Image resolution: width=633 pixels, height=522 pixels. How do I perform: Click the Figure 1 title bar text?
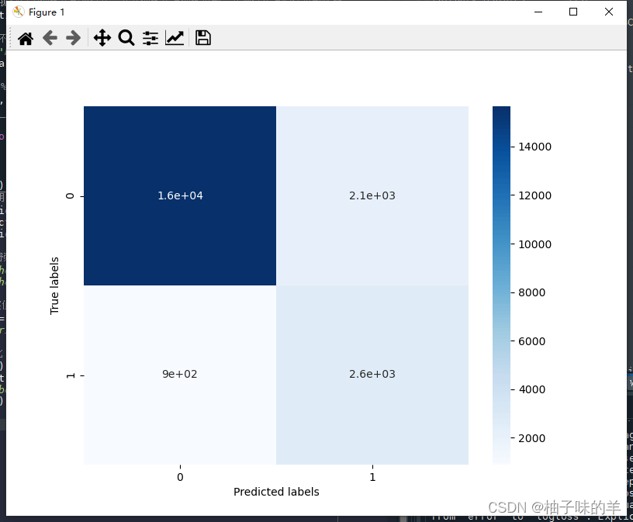pyautogui.click(x=47, y=12)
